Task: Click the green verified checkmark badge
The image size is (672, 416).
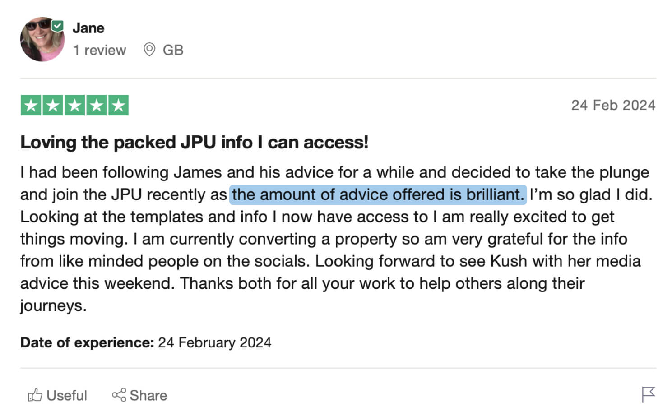Action: 57,26
